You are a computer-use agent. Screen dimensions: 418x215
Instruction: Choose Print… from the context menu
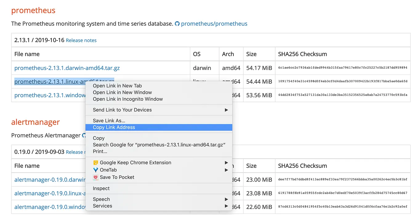click(100, 151)
